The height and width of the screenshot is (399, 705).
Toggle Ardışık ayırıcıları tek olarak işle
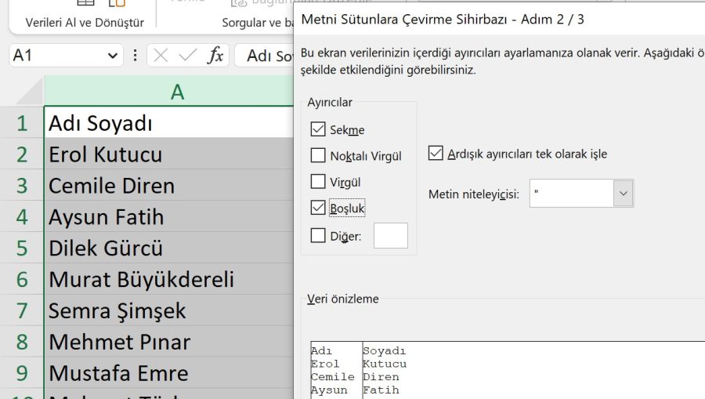pos(436,154)
